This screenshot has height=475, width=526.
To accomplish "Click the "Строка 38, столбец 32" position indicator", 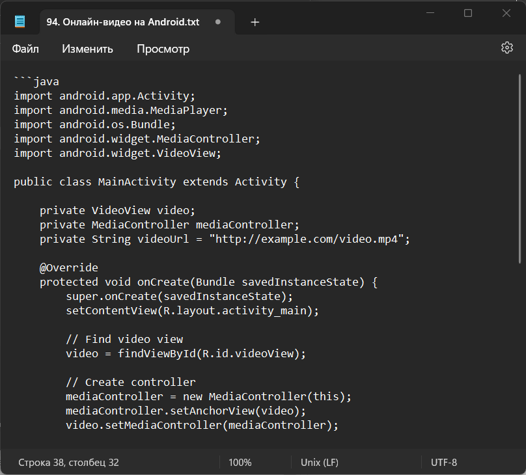I will tap(68, 463).
